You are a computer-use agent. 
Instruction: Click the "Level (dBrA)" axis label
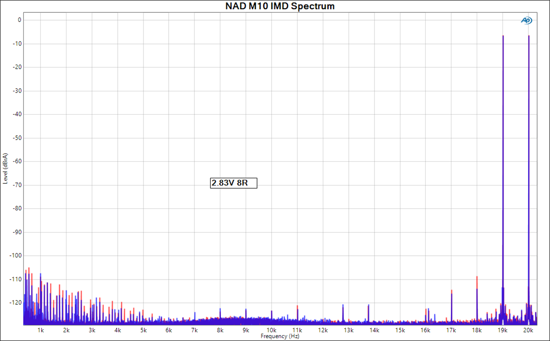5,169
